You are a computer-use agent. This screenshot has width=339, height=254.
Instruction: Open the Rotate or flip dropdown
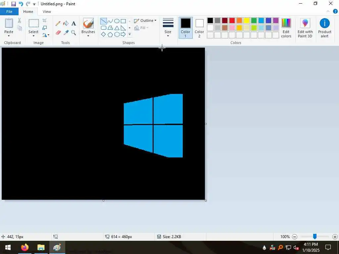pos(46,35)
